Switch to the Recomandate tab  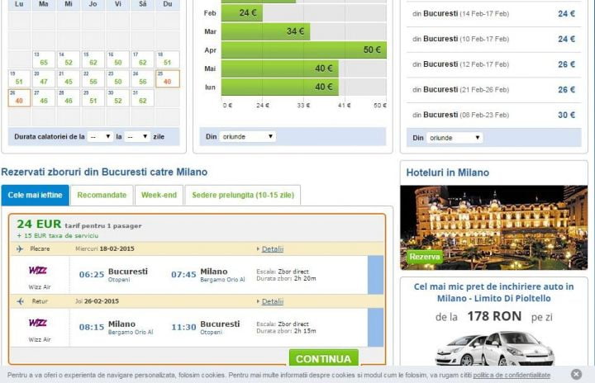tap(102, 195)
